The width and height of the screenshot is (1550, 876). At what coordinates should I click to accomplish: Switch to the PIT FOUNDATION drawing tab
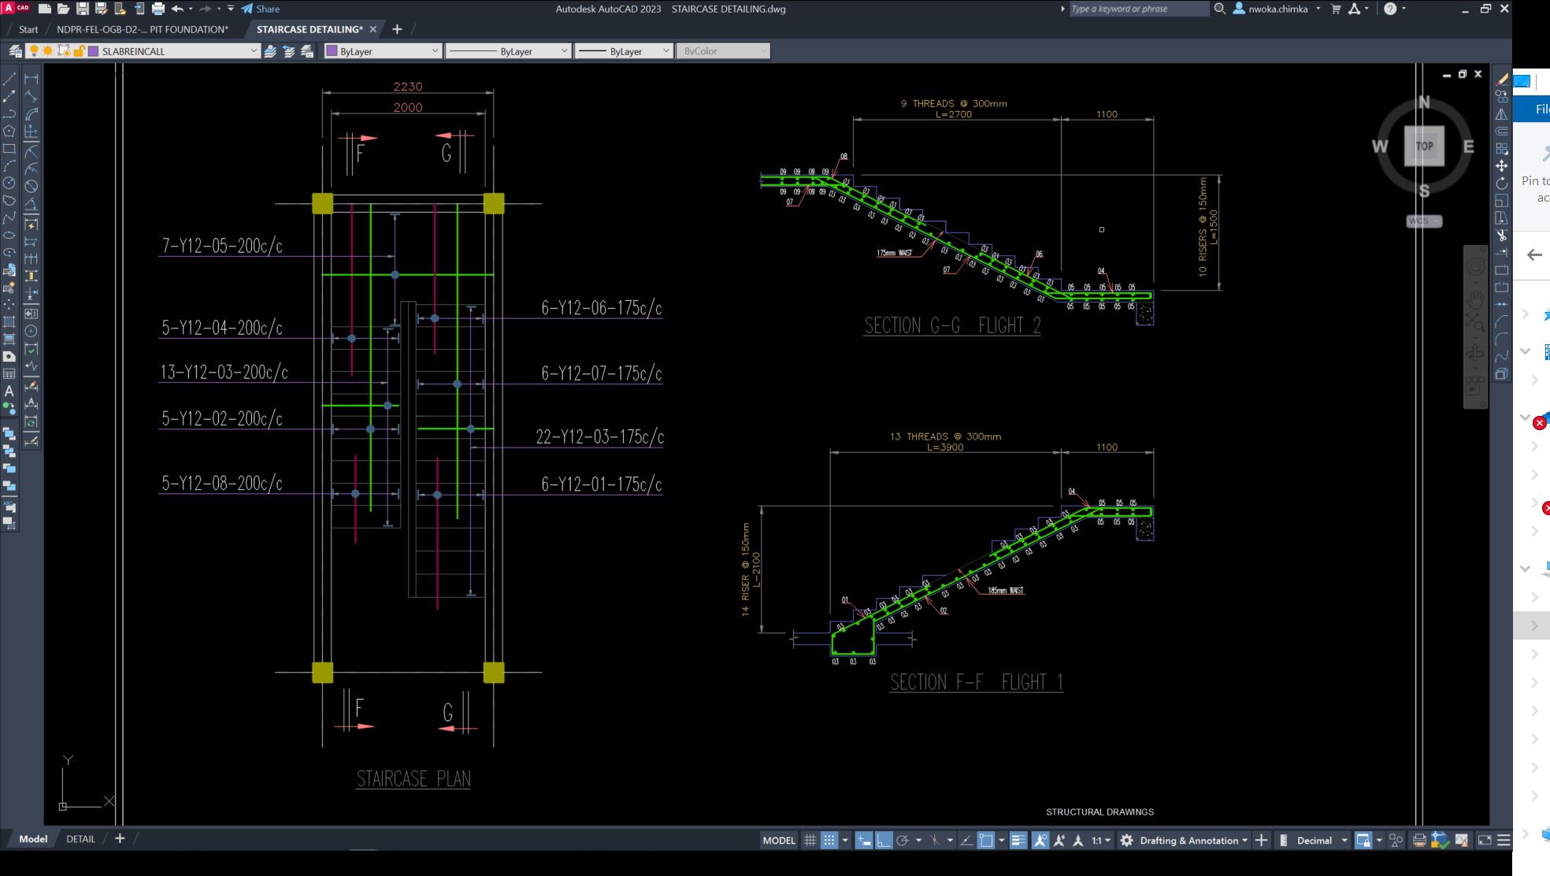[140, 29]
